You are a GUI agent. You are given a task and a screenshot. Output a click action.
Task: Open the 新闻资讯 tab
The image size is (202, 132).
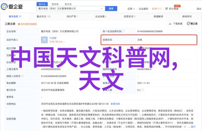tap(187, 16)
